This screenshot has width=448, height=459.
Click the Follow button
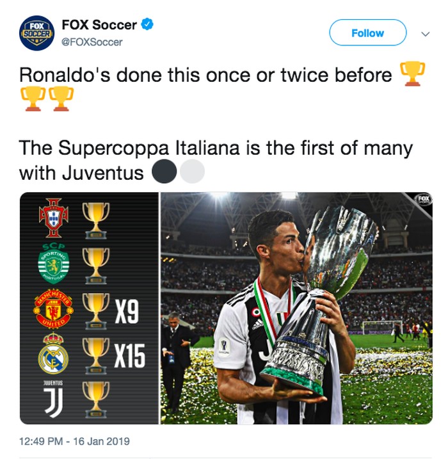[x=367, y=33]
